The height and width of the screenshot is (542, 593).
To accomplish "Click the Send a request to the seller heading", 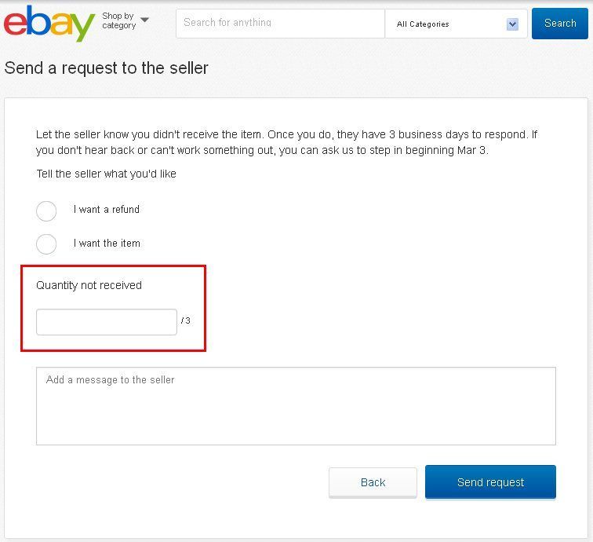I will tap(106, 68).
